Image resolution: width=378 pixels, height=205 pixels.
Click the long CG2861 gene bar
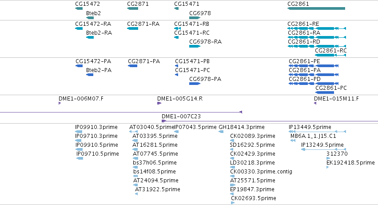click(316, 8)
